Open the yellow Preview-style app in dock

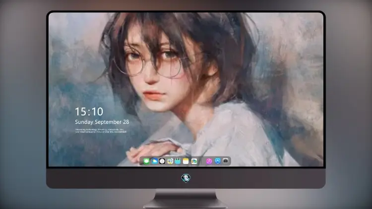pyautogui.click(x=170, y=161)
